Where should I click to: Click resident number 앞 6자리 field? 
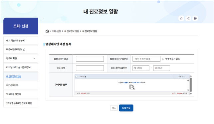tap(141, 68)
